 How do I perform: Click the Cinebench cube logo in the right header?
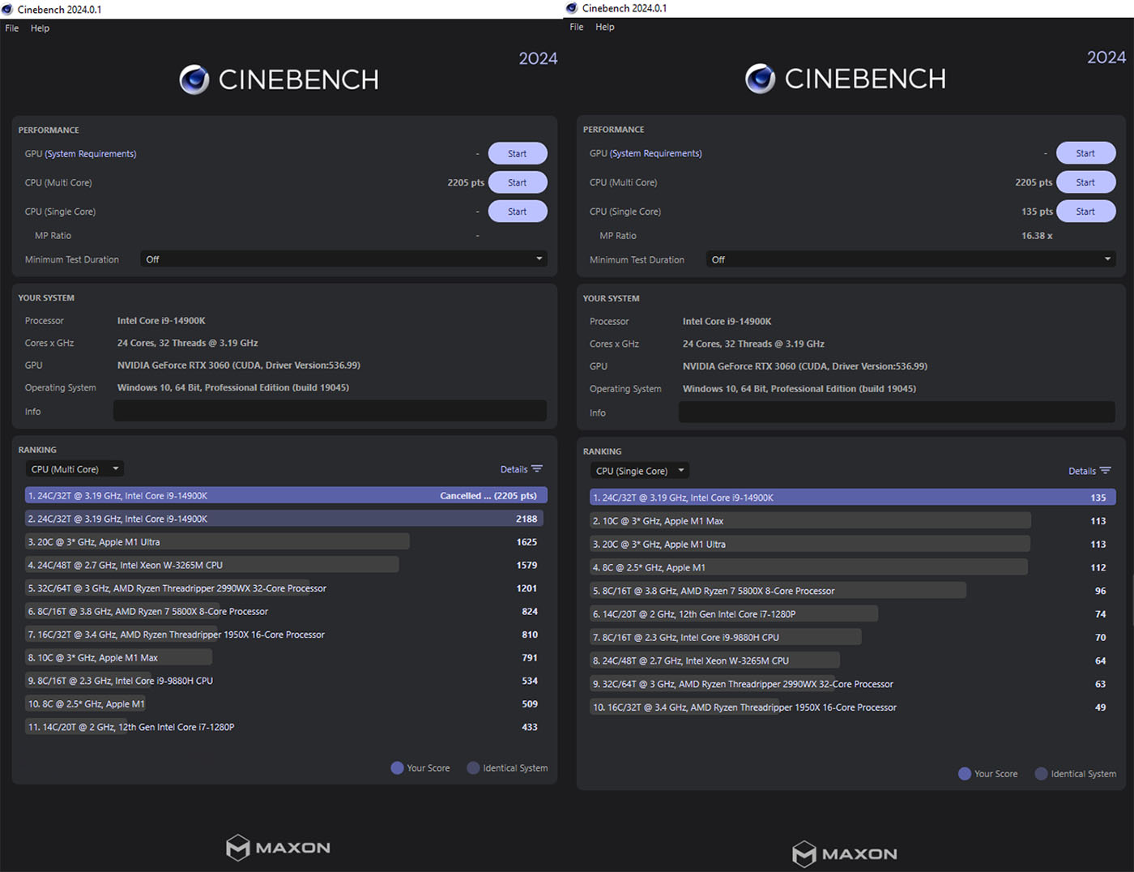pos(761,79)
